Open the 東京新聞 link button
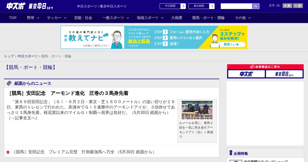This screenshot has width=308, height=162. click(199, 6)
